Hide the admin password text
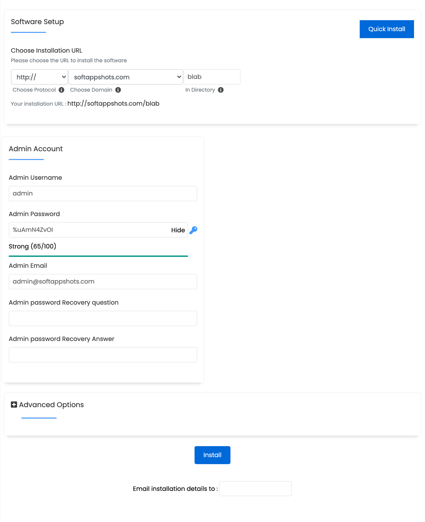Image resolution: width=425 pixels, height=522 pixels. click(178, 230)
